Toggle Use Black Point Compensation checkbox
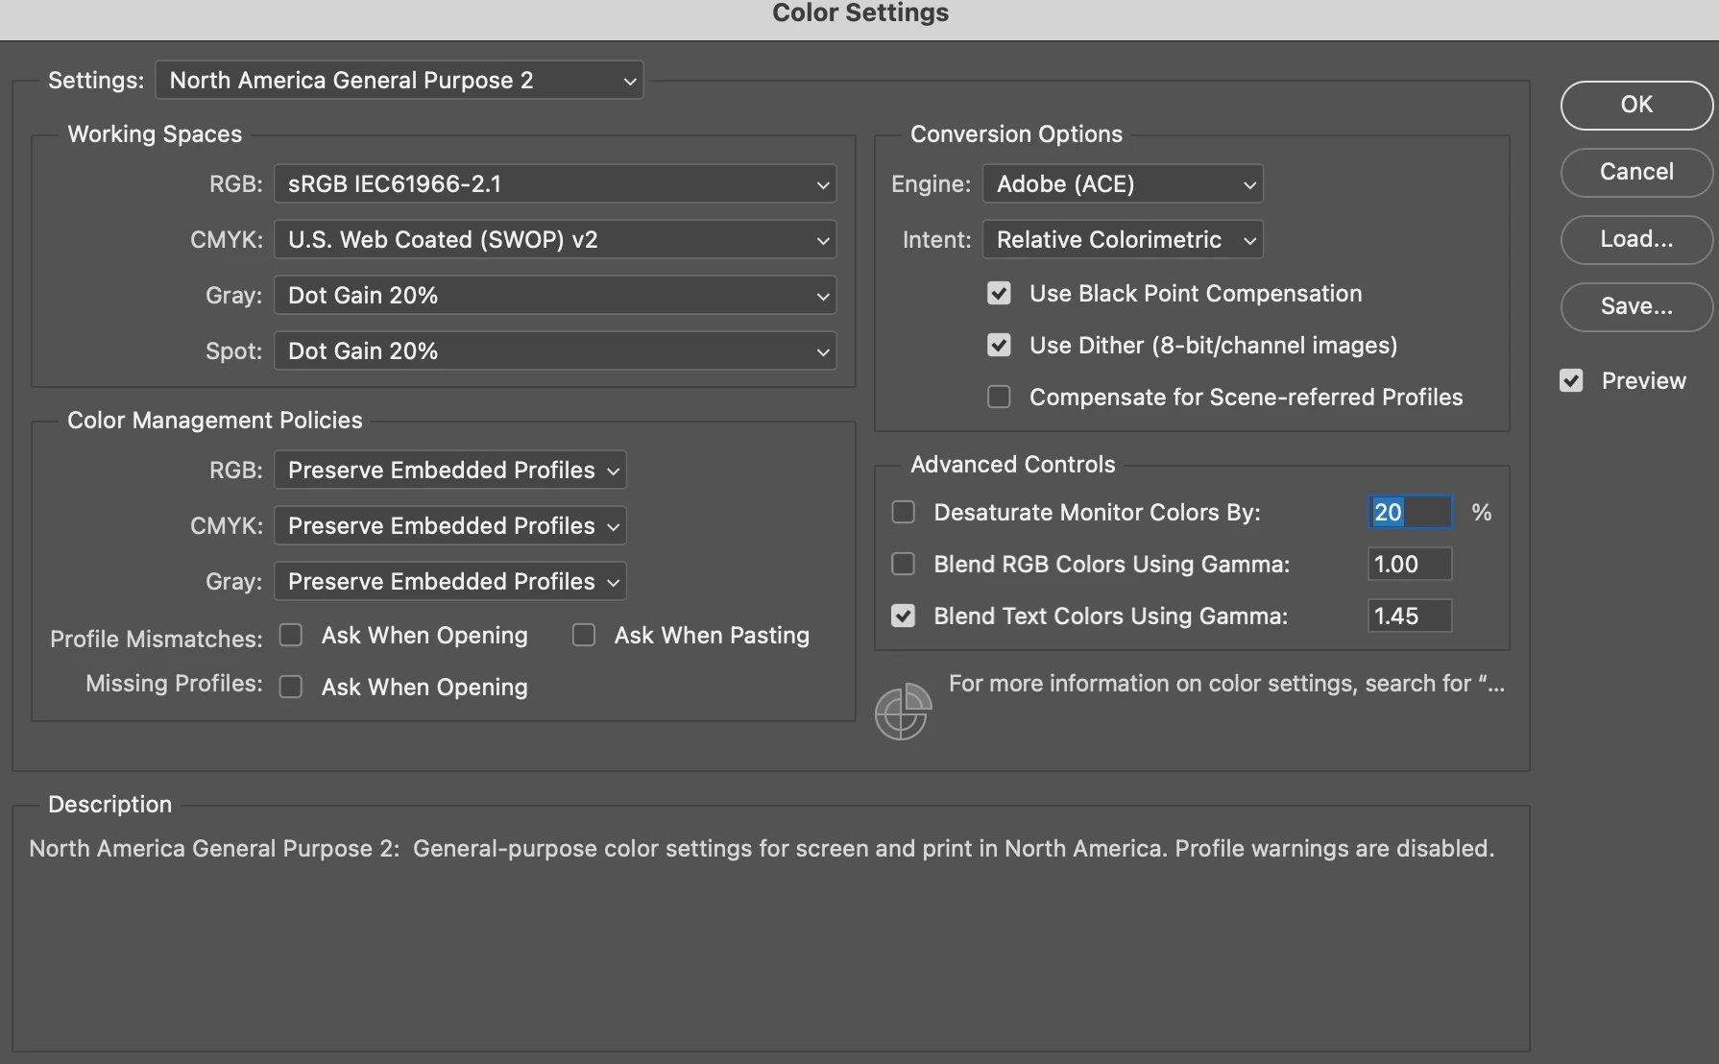1719x1064 pixels. coord(999,294)
